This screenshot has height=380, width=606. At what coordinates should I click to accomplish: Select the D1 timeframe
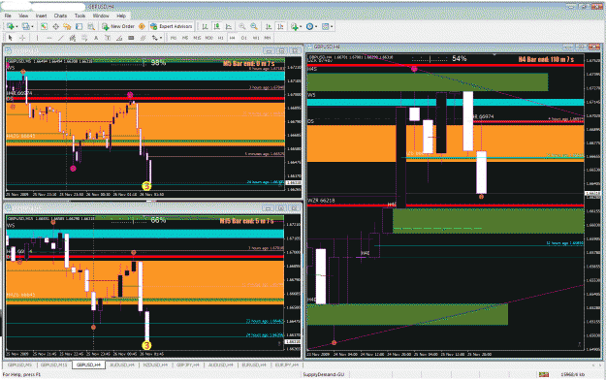pyautogui.click(x=244, y=38)
